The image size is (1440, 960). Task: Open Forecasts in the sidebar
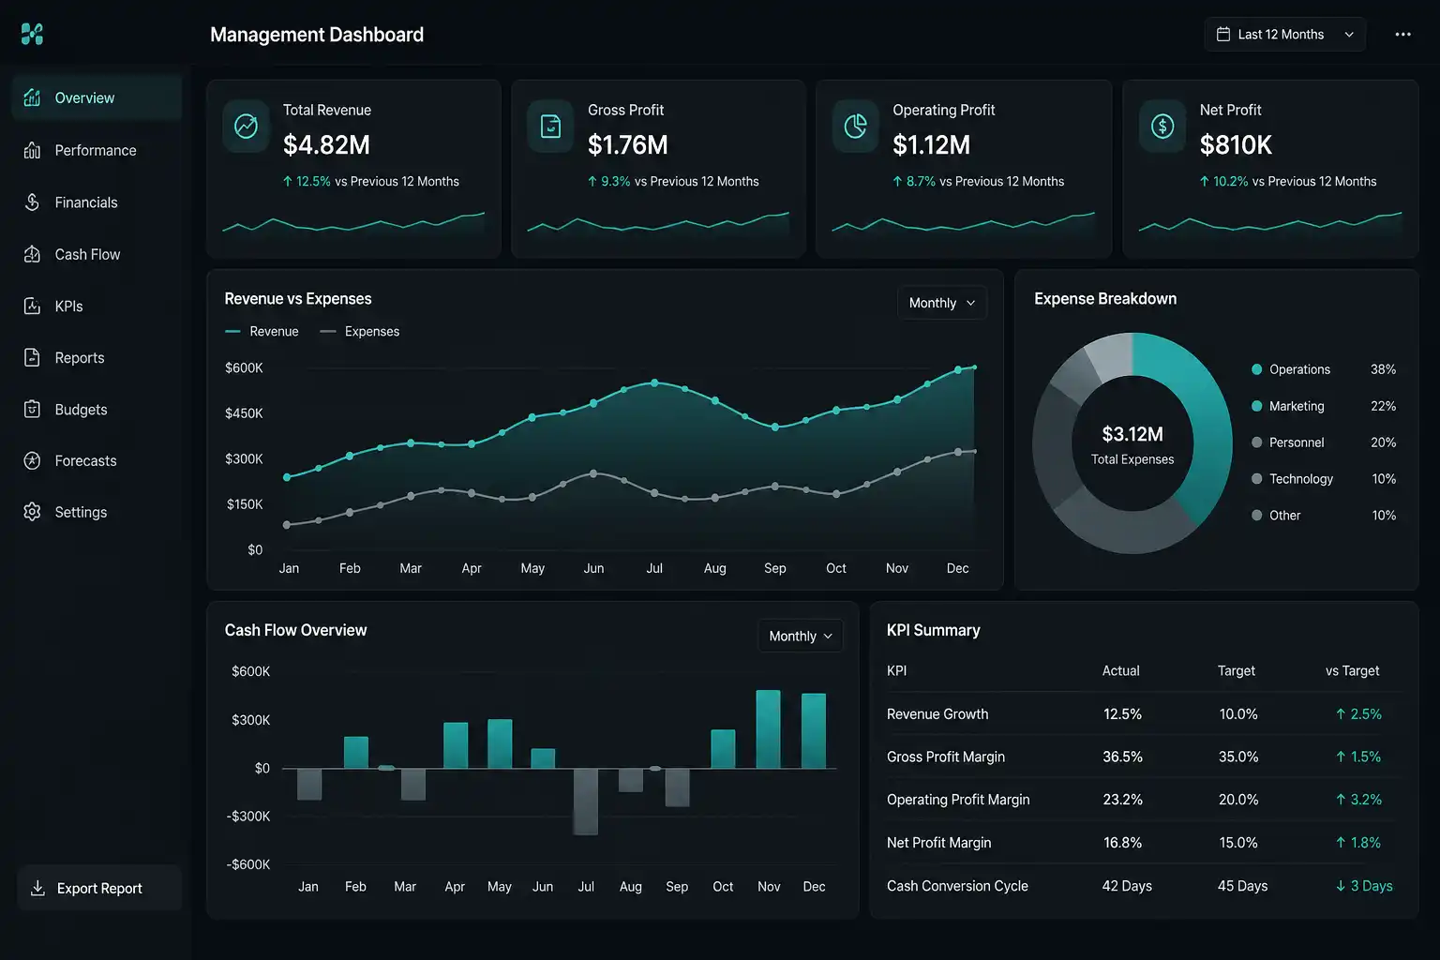pyautogui.click(x=97, y=460)
